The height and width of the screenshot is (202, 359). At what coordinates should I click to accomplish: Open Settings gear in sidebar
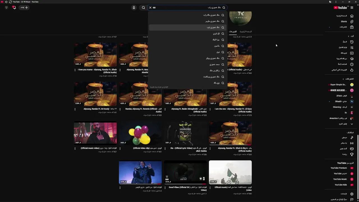[352, 194]
